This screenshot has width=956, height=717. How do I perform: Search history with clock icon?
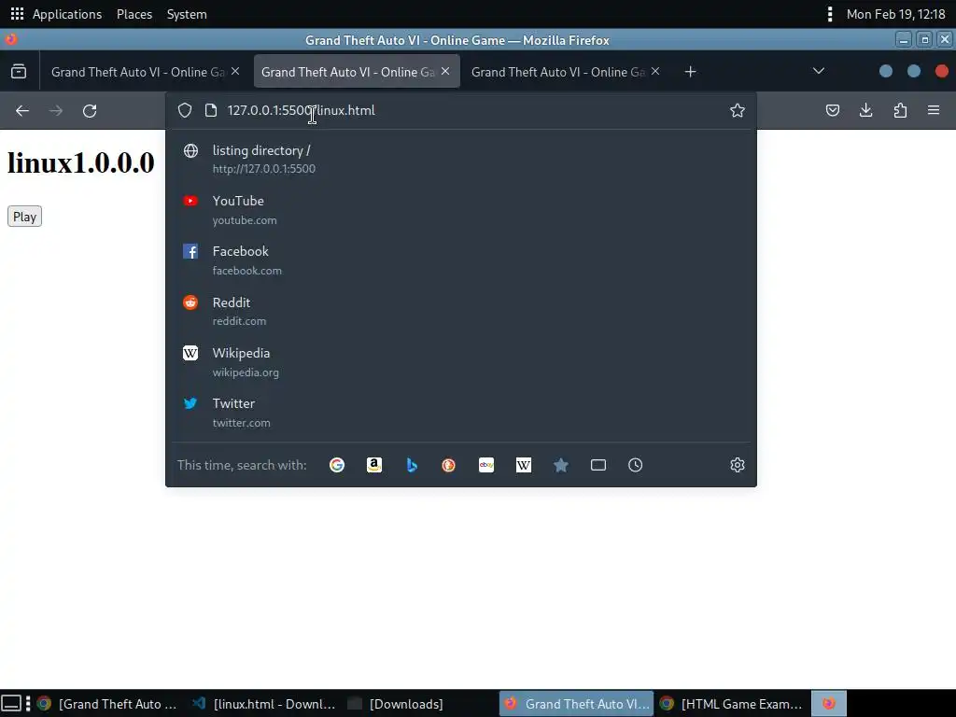pos(635,465)
